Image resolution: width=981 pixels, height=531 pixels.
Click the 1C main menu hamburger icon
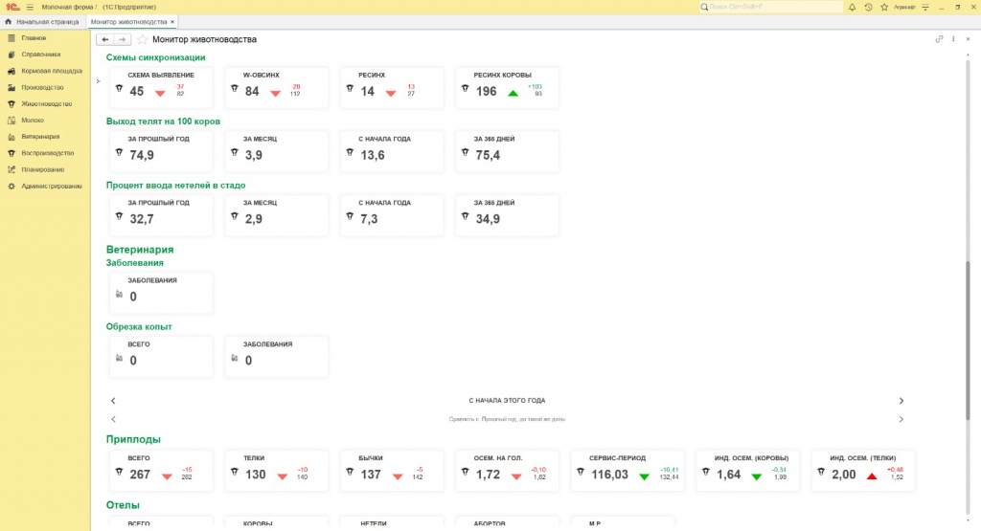[30, 7]
